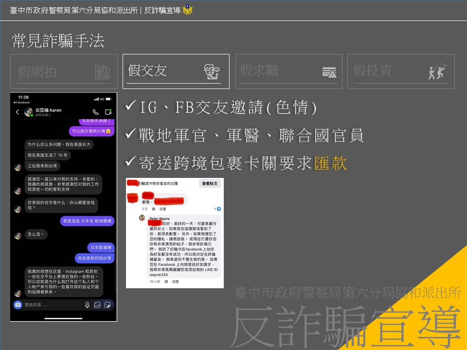This screenshot has height=350, width=467.
Task: Open the 假投資 tab
Action: 400,71
